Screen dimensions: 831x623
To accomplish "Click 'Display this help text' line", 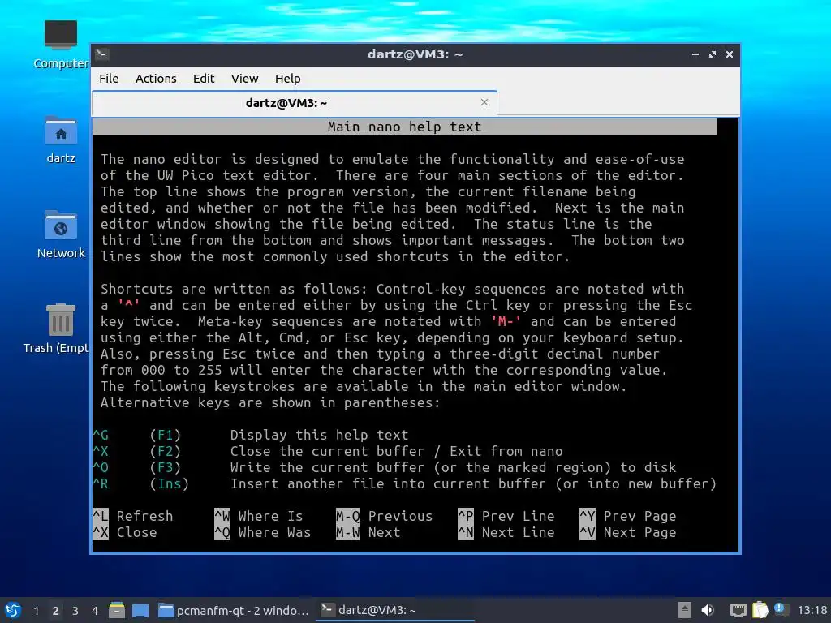I will [319, 435].
